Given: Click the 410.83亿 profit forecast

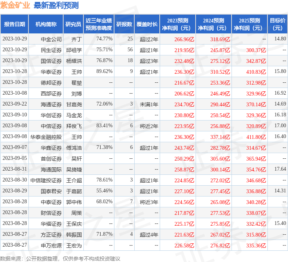Looking at the screenshot, I should point(256,72).
